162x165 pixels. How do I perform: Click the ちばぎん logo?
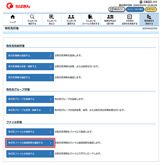18,6
